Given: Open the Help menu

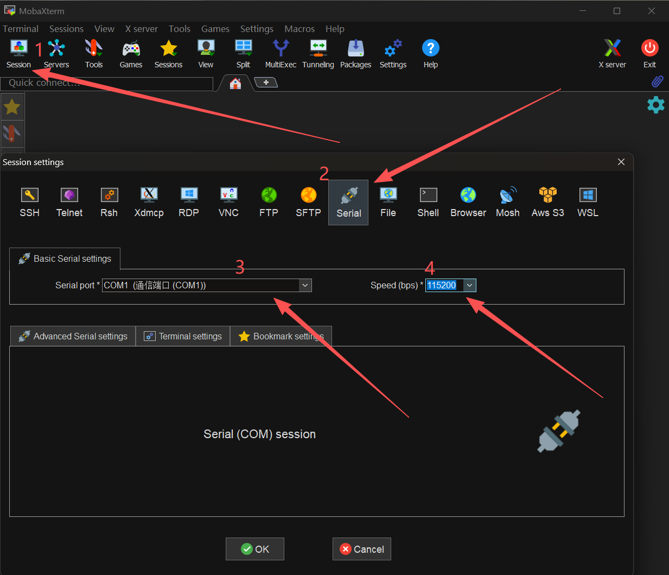Looking at the screenshot, I should pyautogui.click(x=335, y=29).
